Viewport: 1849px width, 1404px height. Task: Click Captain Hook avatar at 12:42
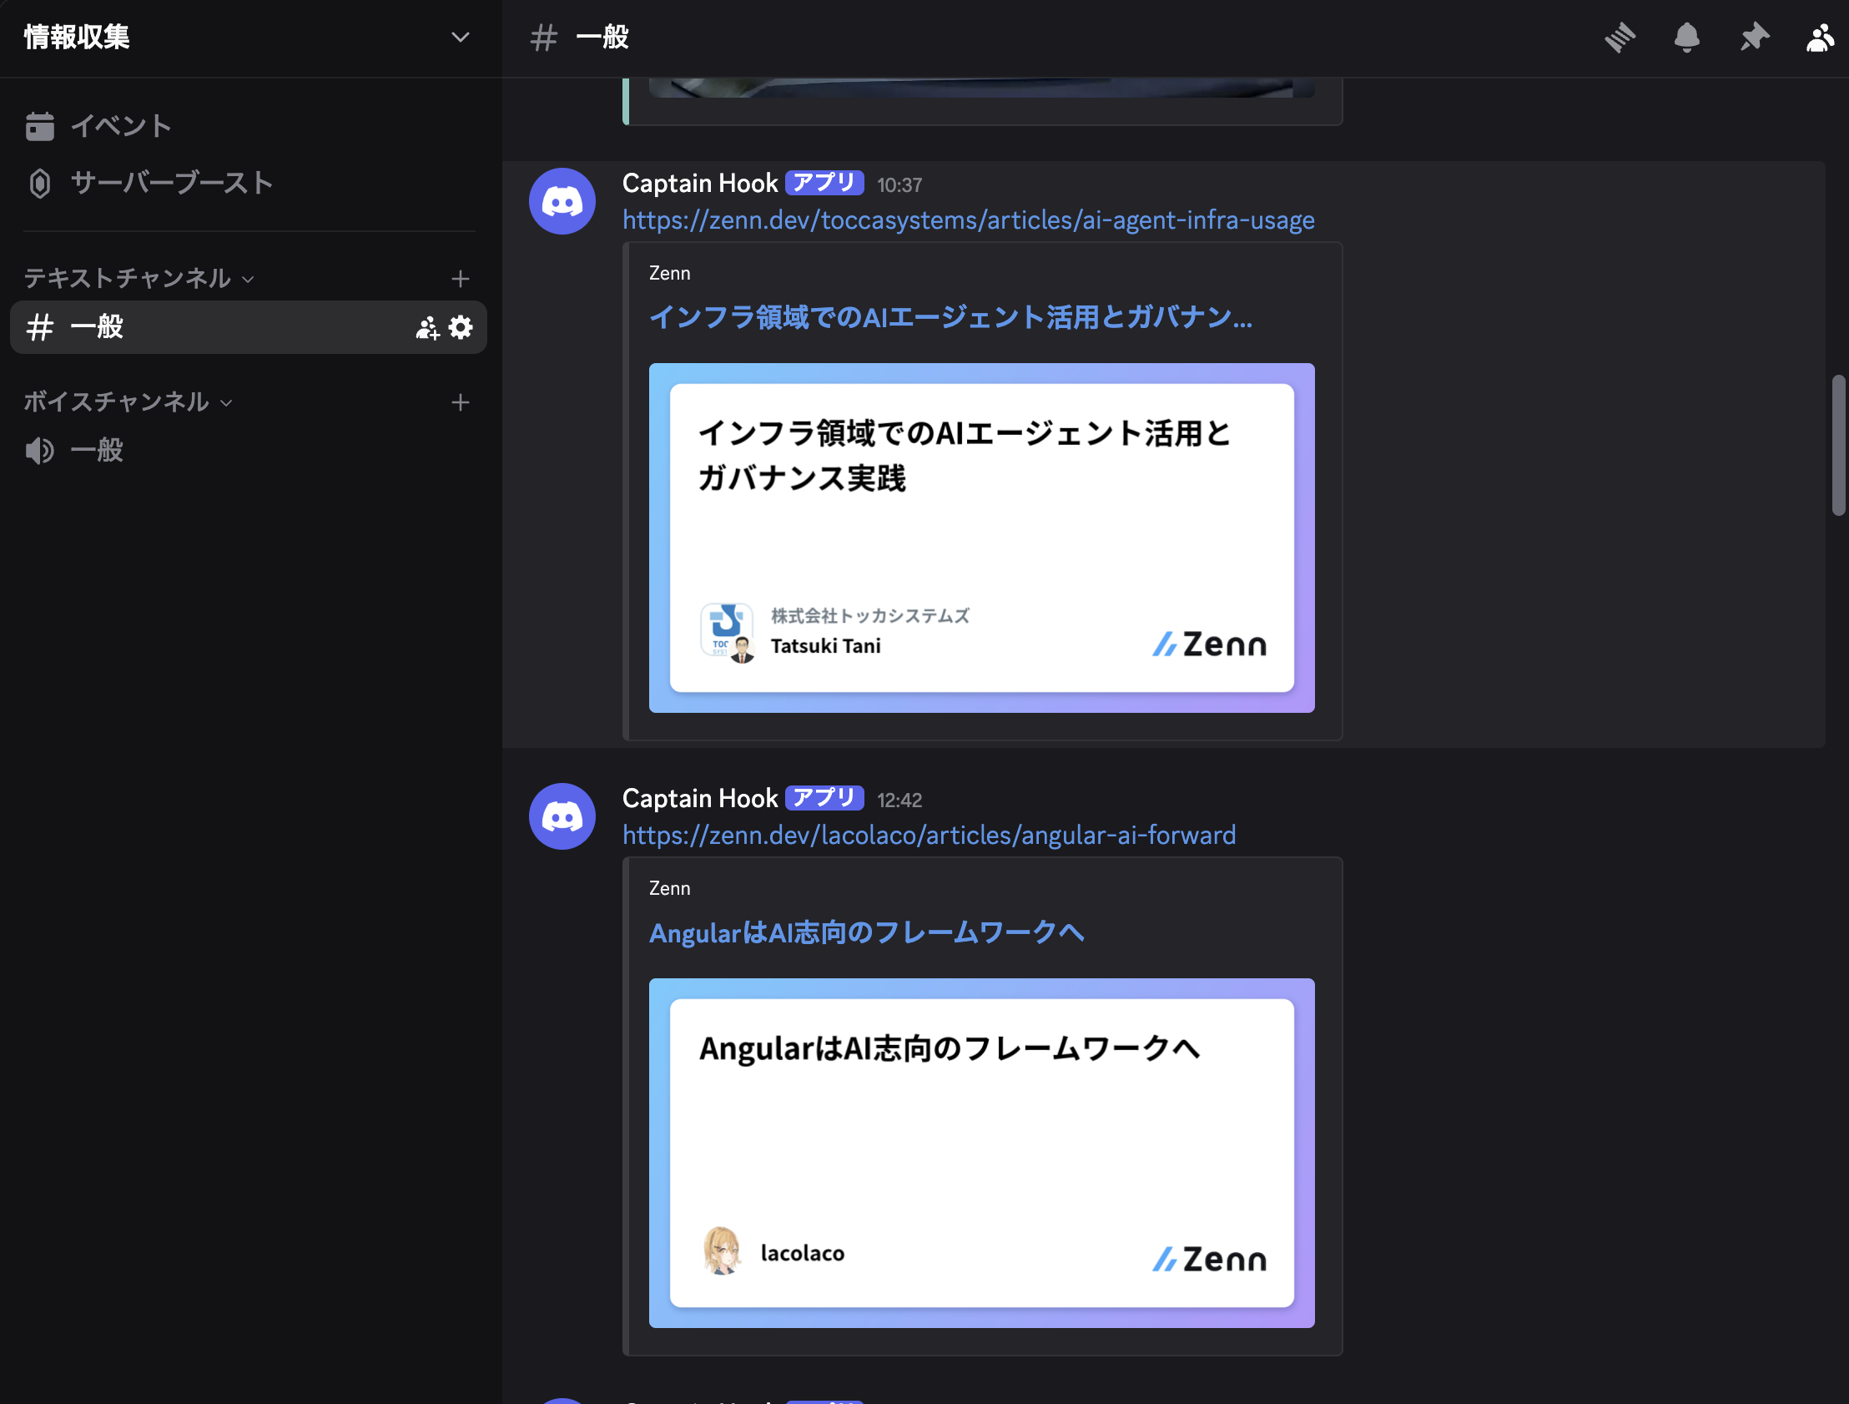click(562, 816)
